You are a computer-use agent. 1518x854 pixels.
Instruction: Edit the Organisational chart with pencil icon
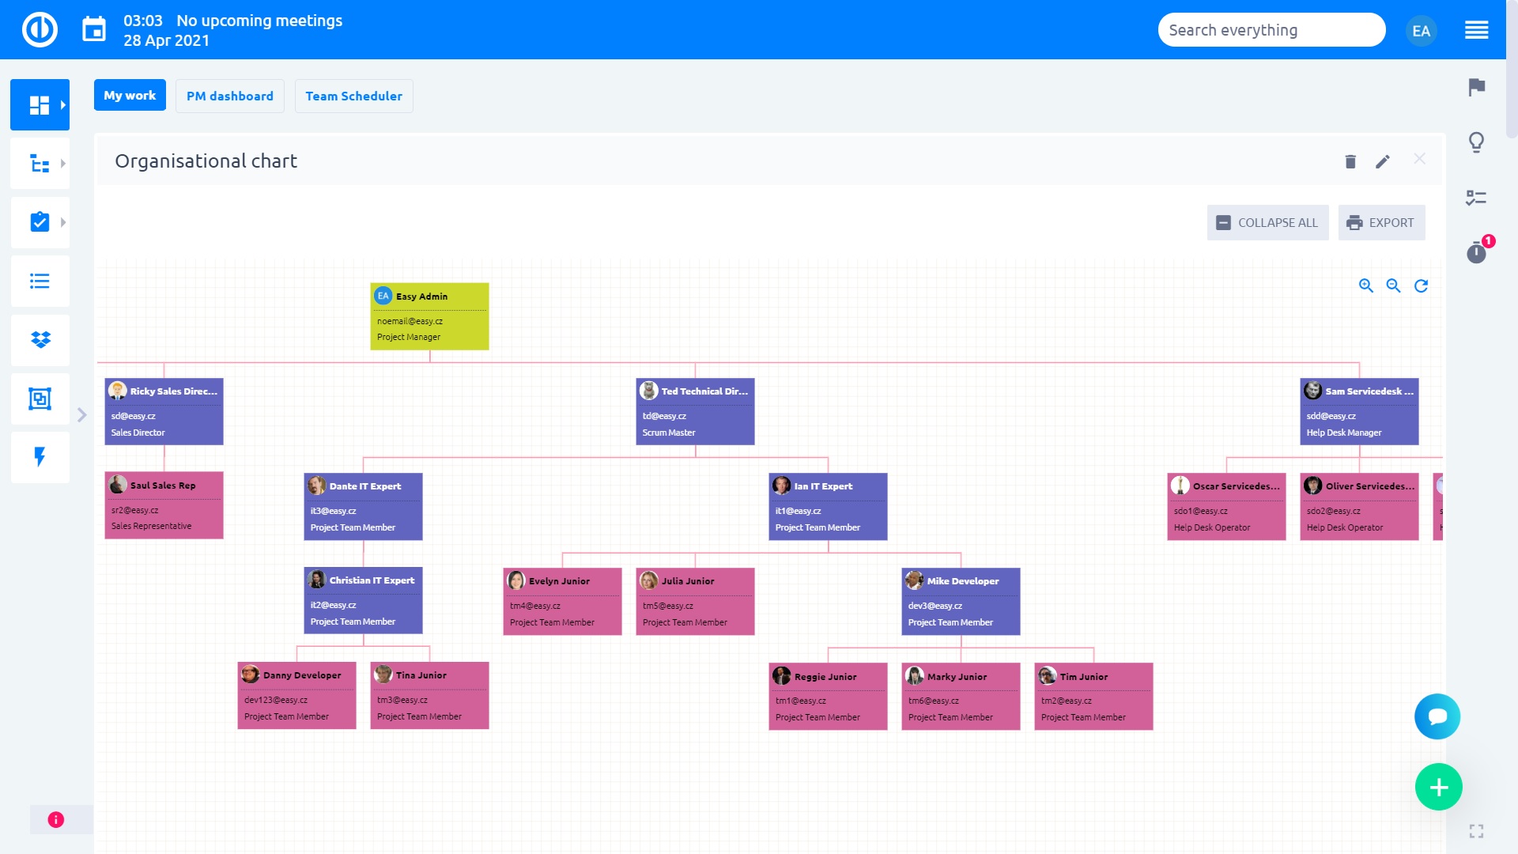click(1382, 161)
